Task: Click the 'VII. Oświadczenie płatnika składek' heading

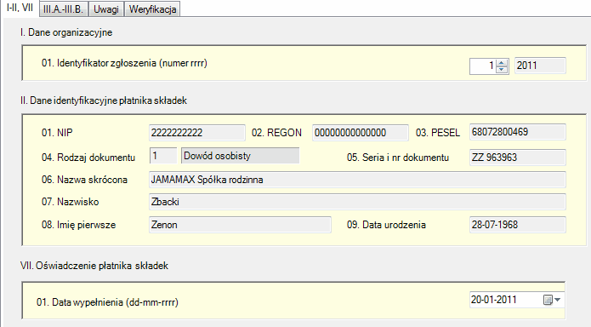Action: [94, 266]
